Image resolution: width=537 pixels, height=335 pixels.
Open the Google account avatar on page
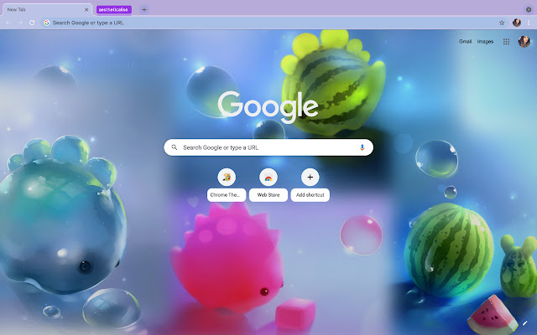pyautogui.click(x=524, y=42)
